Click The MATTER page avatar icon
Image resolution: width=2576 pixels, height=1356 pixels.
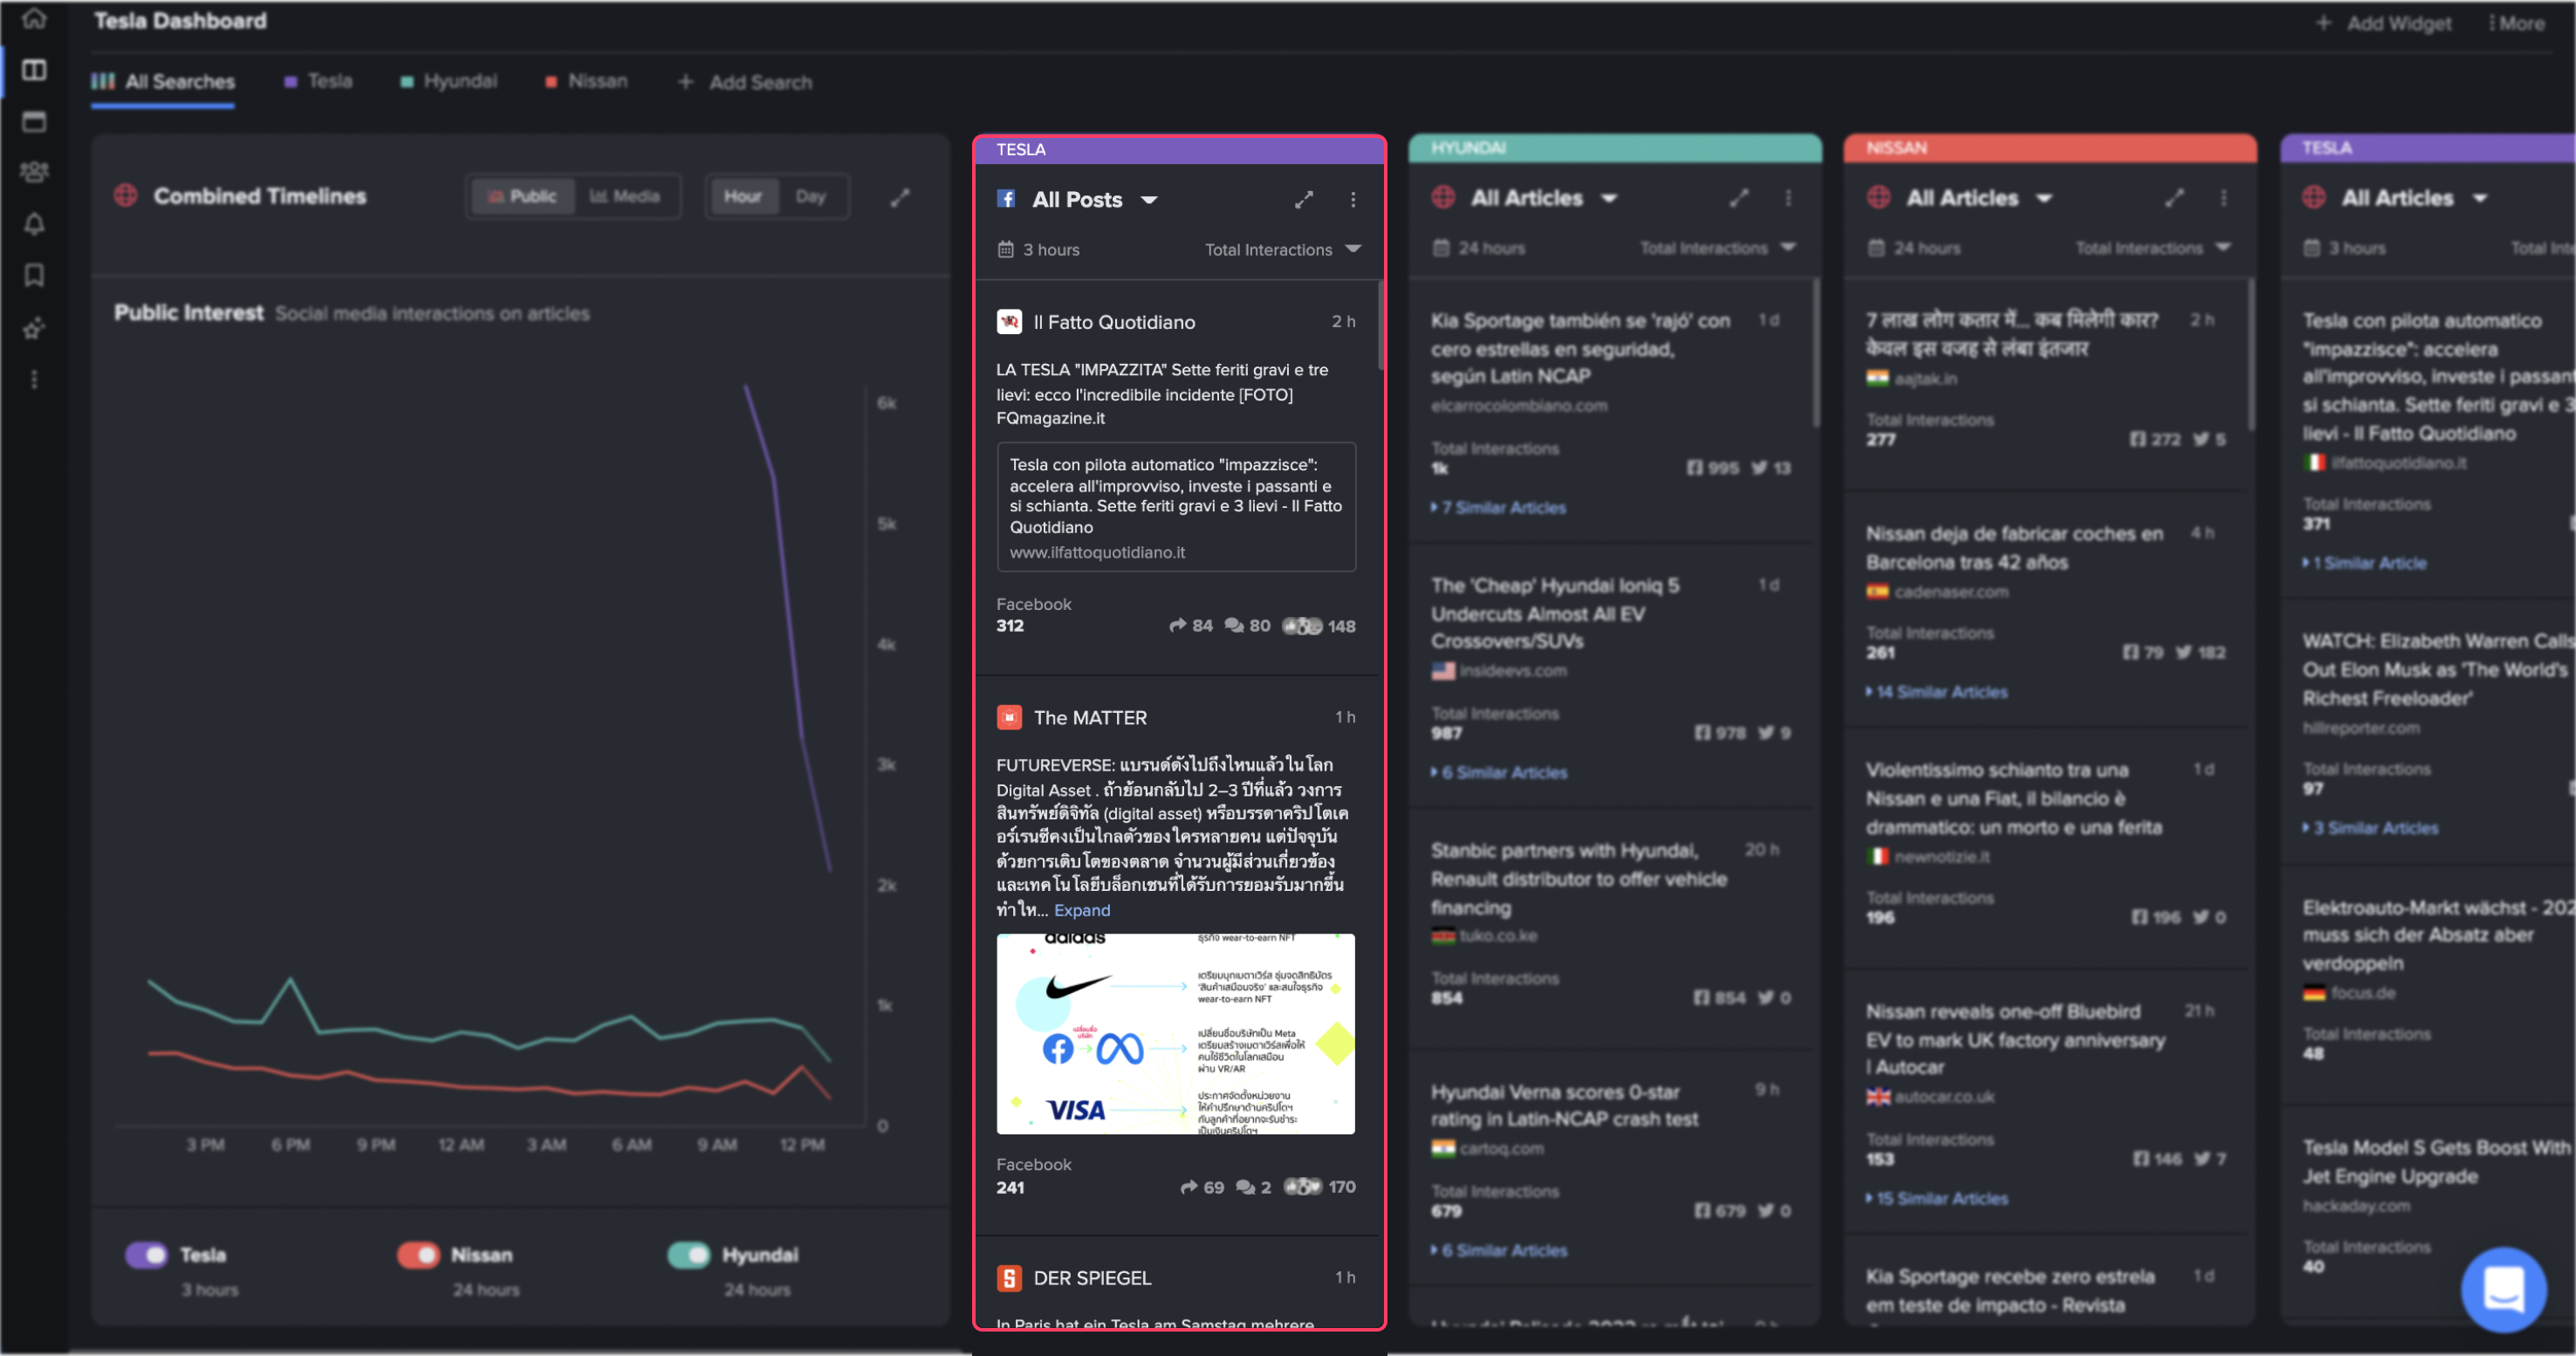[1009, 717]
